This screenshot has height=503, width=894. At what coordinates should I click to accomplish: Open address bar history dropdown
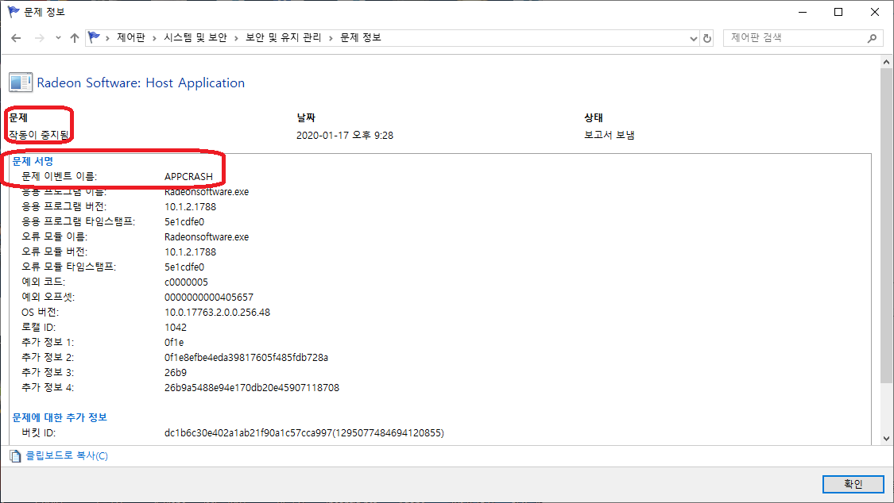point(693,38)
